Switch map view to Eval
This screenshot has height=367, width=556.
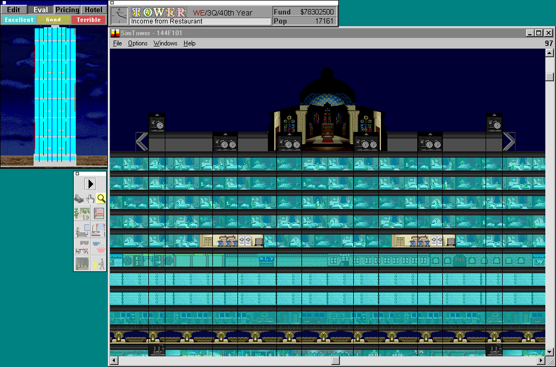(41, 10)
